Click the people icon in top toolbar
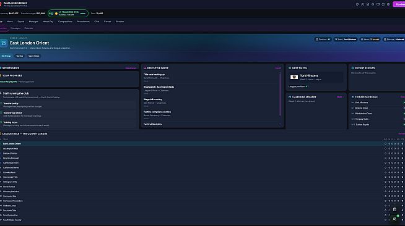The height and width of the screenshot is (226, 405). pyautogui.click(x=362, y=4)
